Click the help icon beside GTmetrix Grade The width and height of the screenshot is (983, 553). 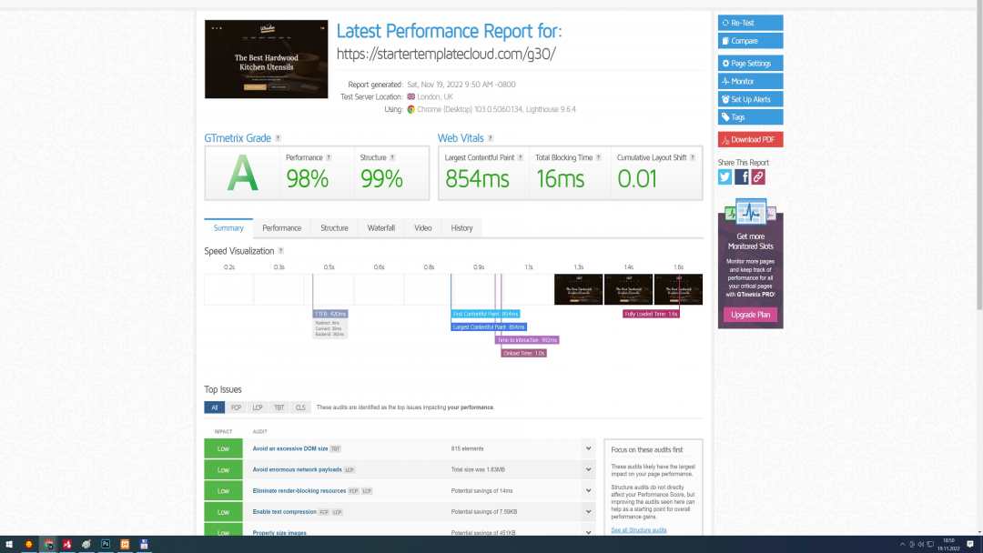click(279, 138)
